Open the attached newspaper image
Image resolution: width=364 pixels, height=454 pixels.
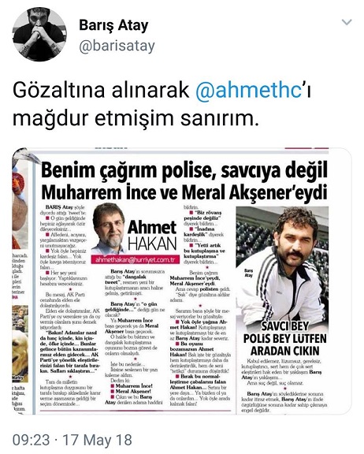pyautogui.click(x=182, y=281)
